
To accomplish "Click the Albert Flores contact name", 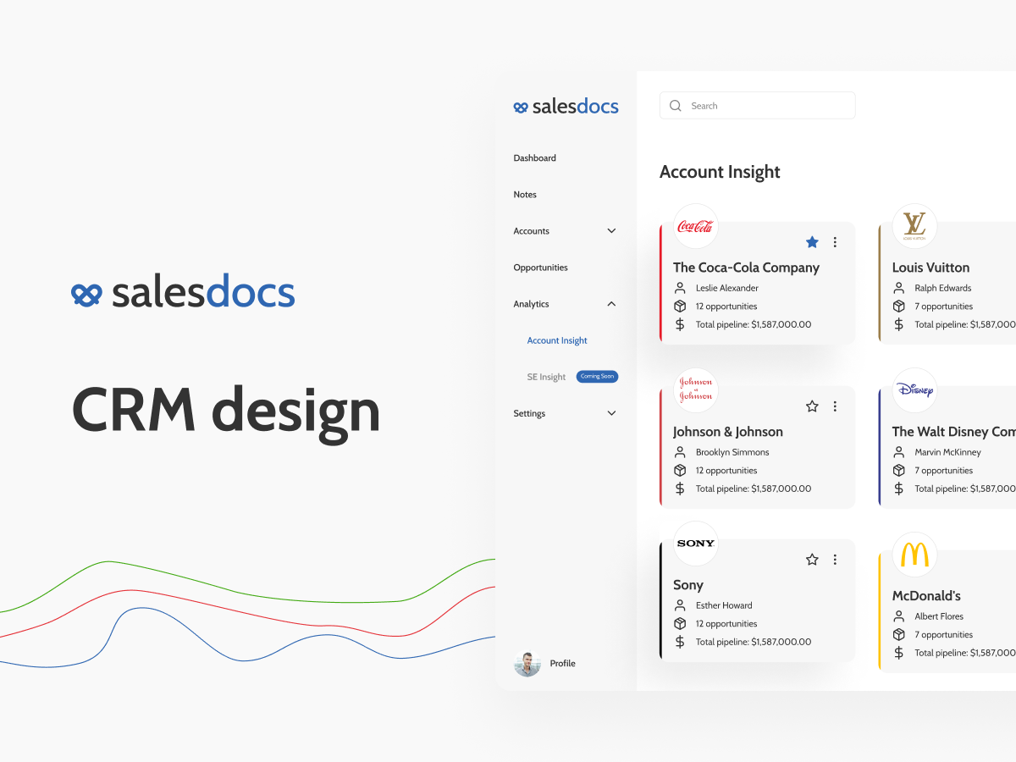I will click(939, 616).
